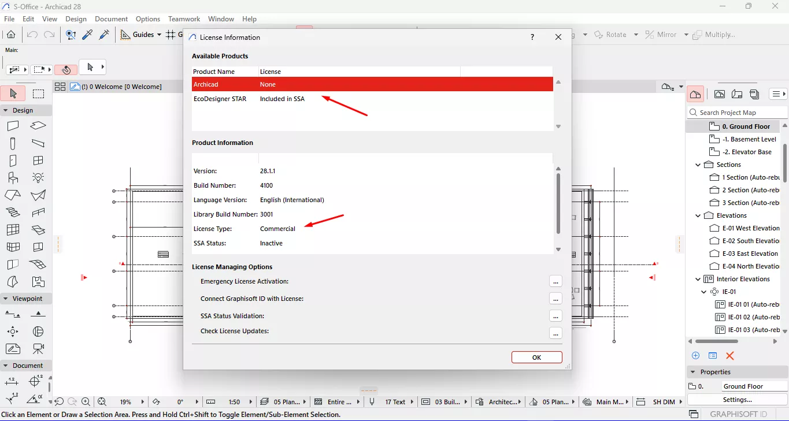Open the File menu
789x421 pixels.
pyautogui.click(x=9, y=19)
